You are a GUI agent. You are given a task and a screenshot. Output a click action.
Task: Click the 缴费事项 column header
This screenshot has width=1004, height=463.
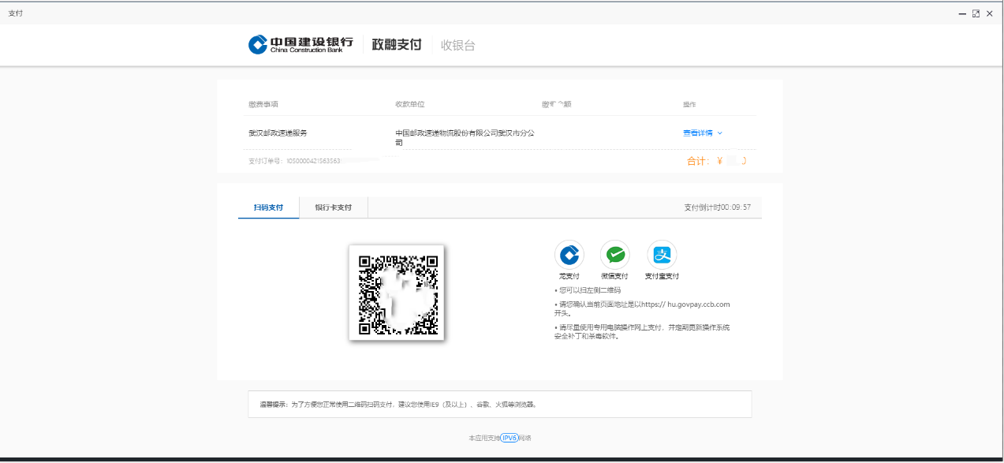pyautogui.click(x=263, y=104)
